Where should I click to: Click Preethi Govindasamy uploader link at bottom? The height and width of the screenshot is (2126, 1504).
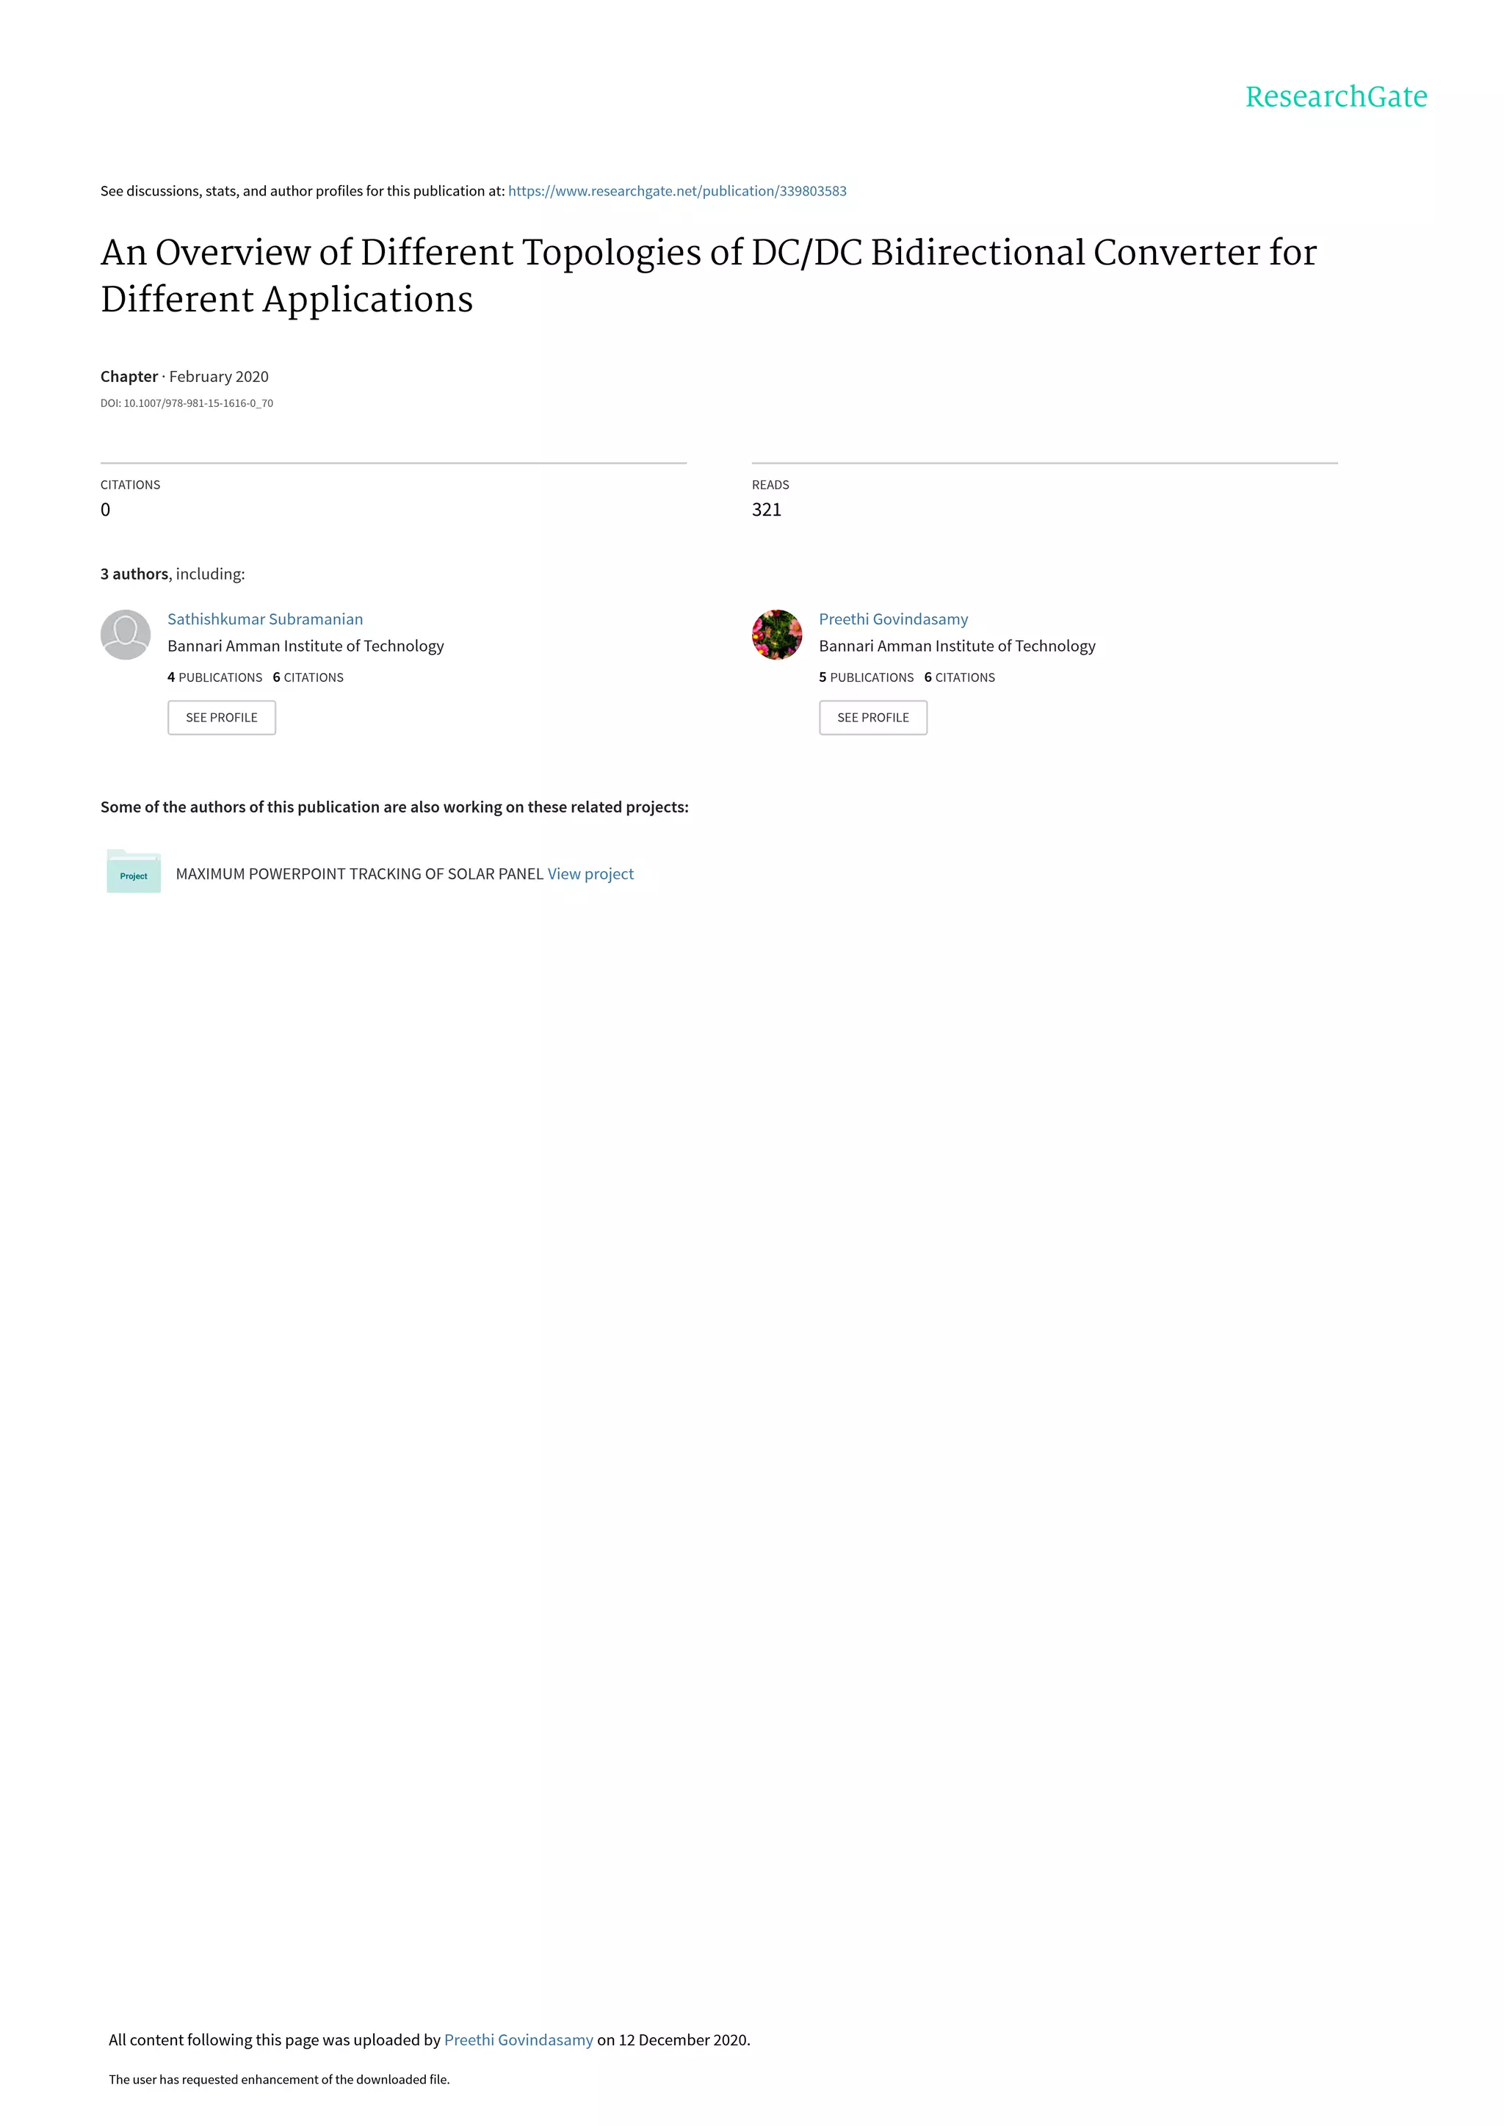[x=518, y=2040]
